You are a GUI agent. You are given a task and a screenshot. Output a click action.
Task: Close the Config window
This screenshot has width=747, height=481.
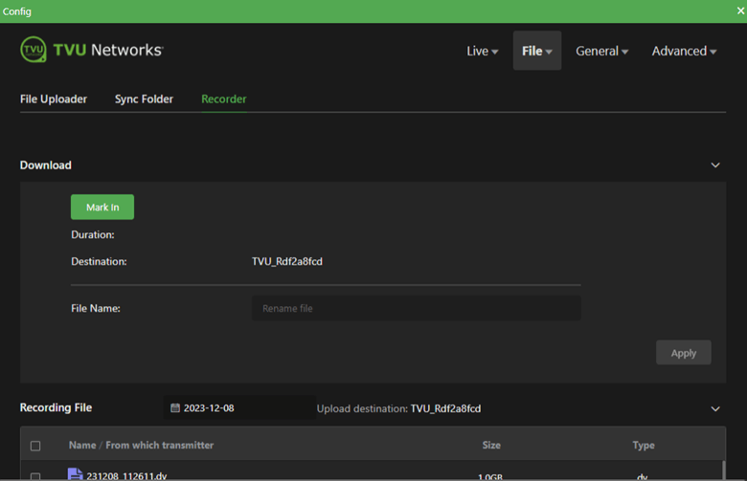(x=740, y=11)
